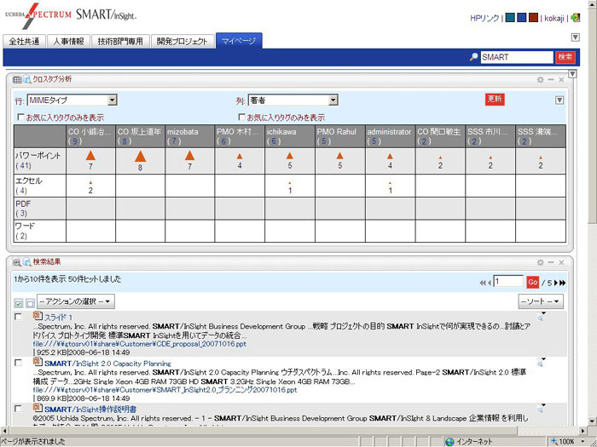Viewport: 597px width, 447px height.
Task: Click the red 検索 search button
Action: click(565, 57)
